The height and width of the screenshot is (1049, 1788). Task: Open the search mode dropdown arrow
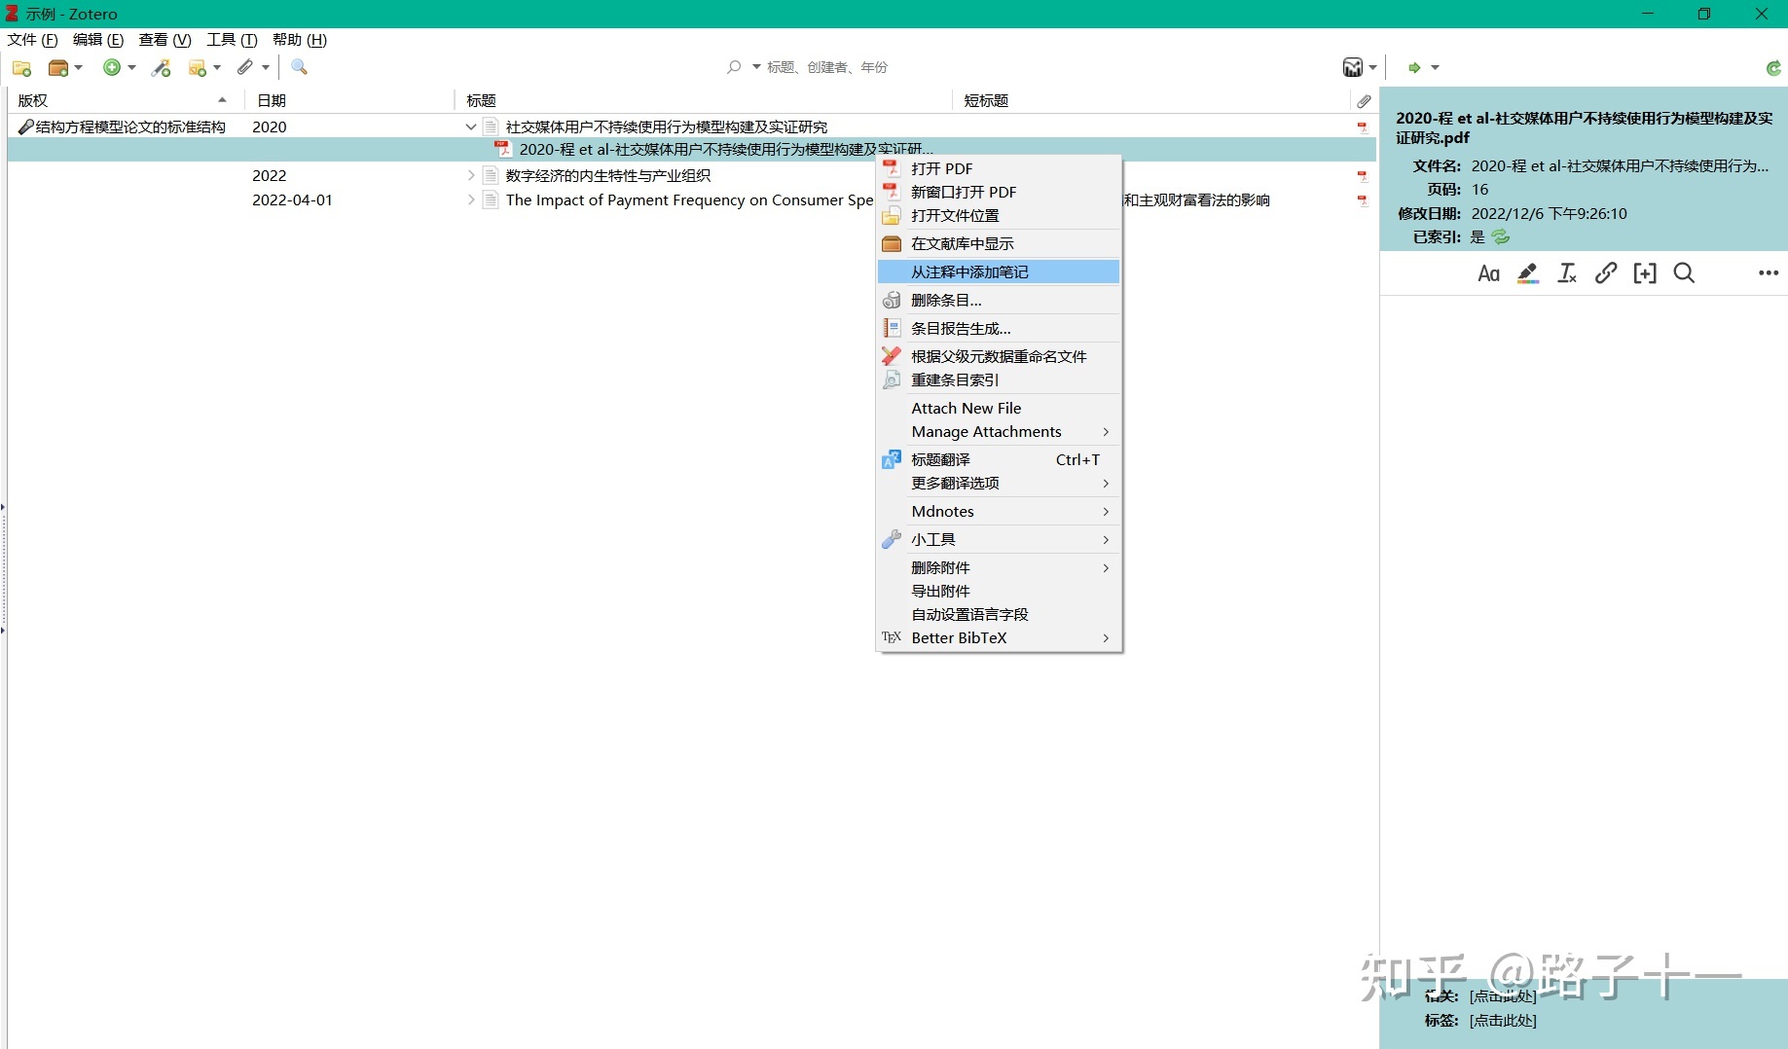[x=756, y=67]
